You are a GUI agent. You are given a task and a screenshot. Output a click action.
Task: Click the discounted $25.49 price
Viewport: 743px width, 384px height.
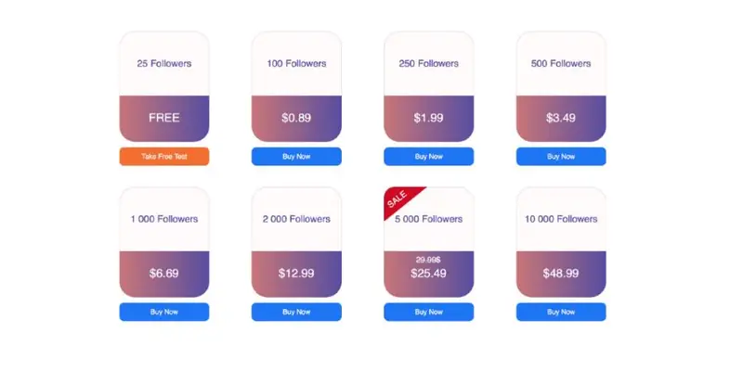click(x=428, y=274)
